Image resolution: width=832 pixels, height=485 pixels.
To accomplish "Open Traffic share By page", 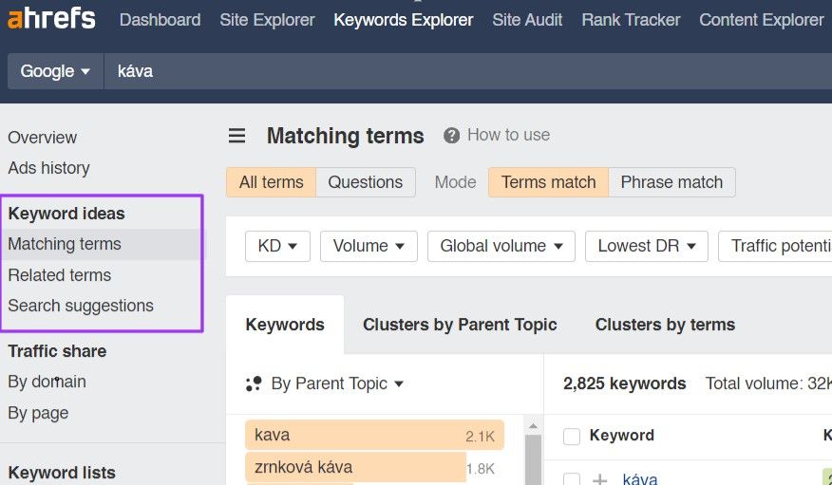I will click(x=38, y=413).
